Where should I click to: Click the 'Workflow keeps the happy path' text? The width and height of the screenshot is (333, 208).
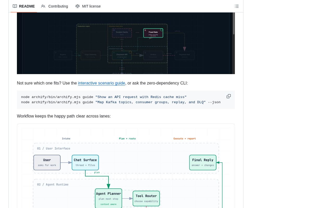coord(64,116)
